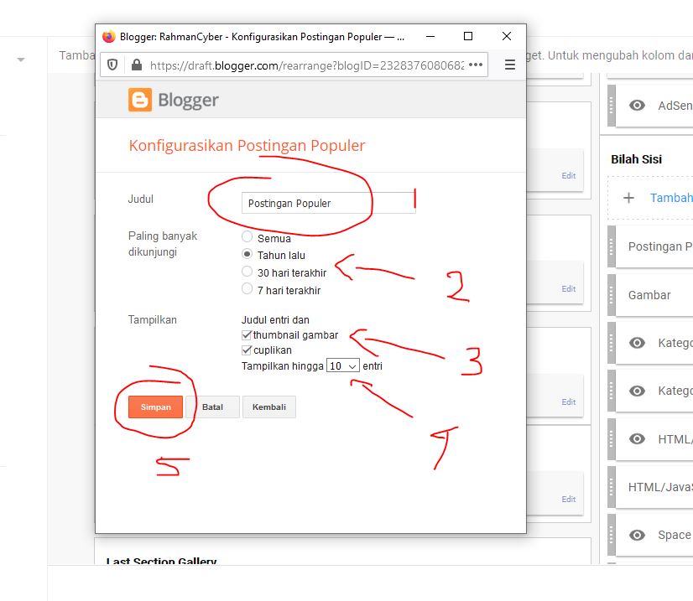Open the page actions three-dots menu
The image size is (693, 601).
(476, 65)
